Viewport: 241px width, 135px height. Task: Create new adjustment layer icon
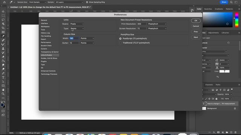pyautogui.click(x=223, y=132)
